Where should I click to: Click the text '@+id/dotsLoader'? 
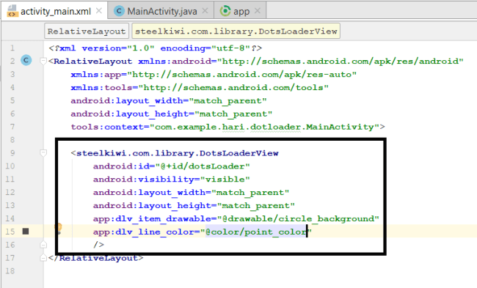(203, 166)
